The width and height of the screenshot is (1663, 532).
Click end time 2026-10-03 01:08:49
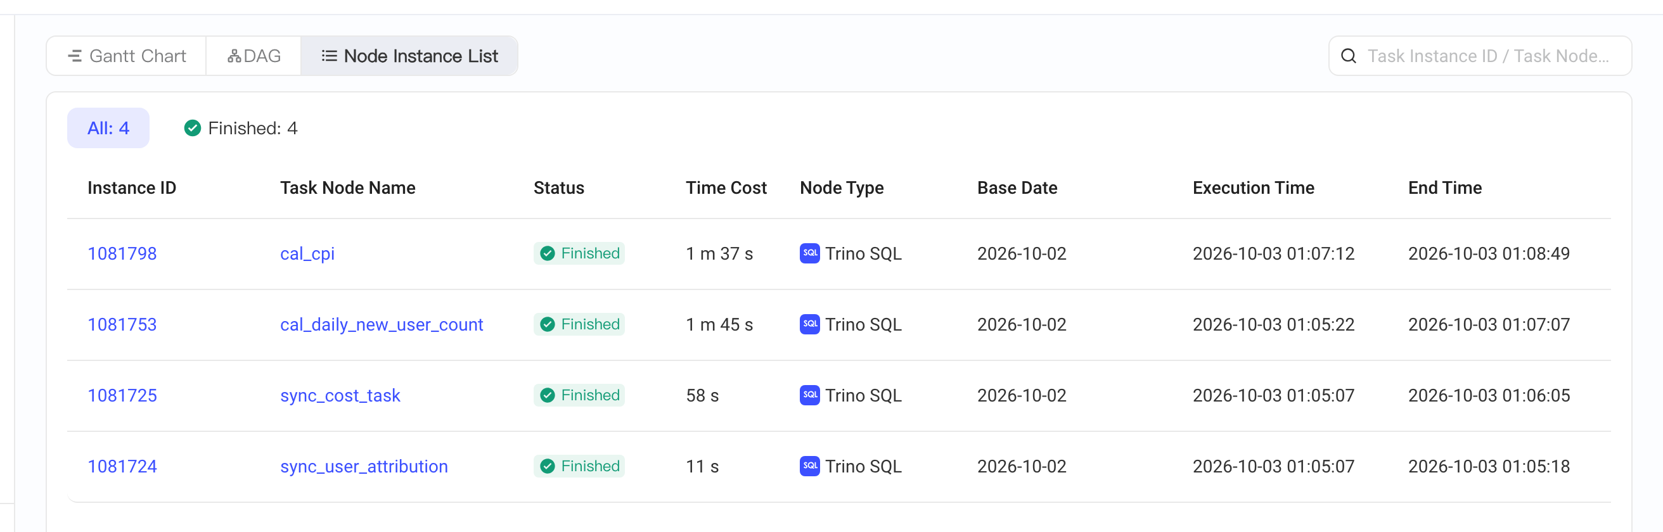(1489, 253)
